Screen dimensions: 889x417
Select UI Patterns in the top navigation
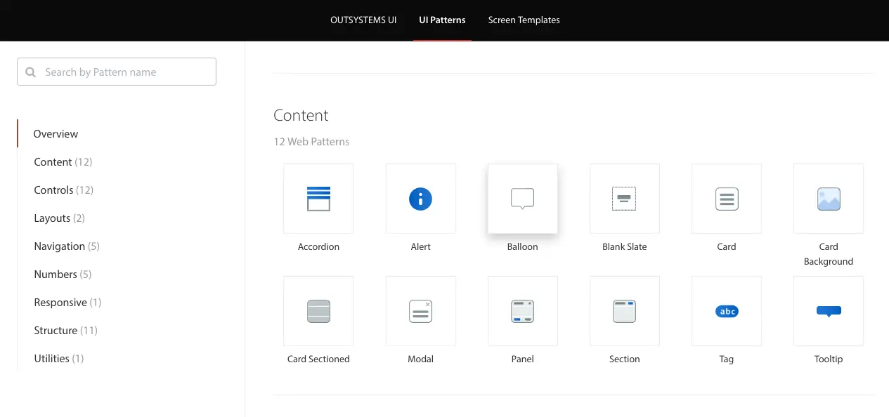click(442, 20)
